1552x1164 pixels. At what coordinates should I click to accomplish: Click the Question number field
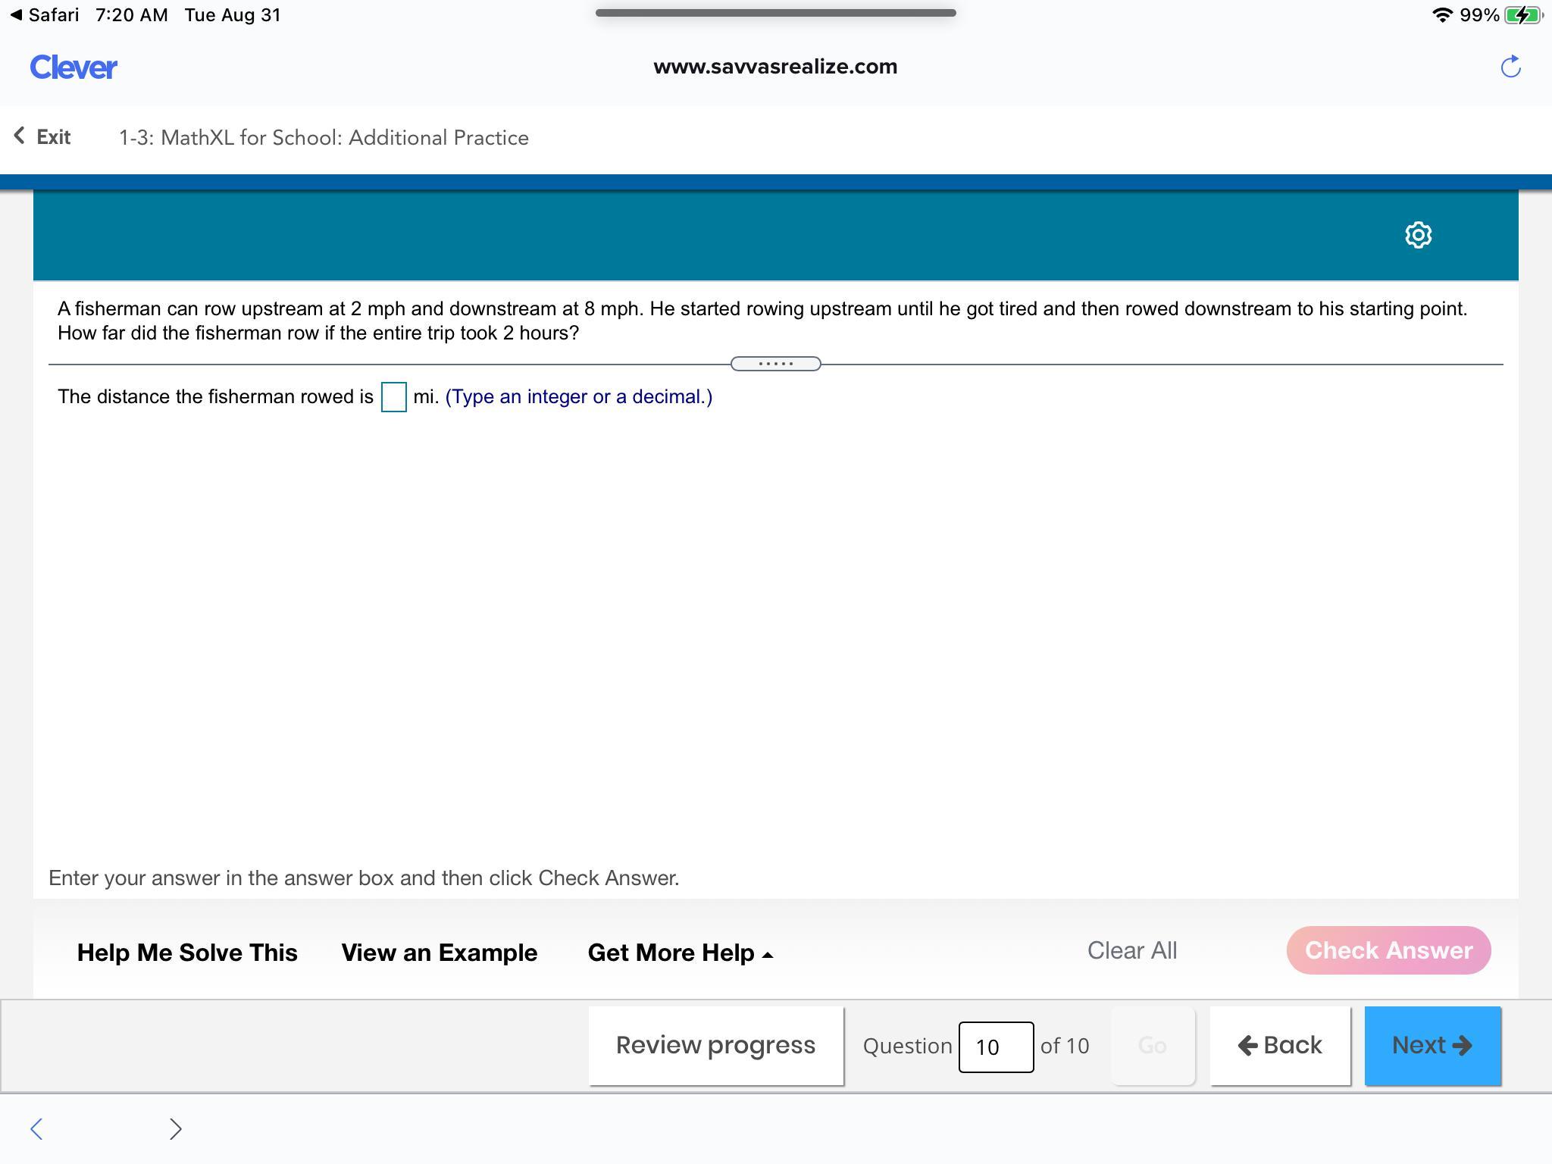tap(995, 1047)
